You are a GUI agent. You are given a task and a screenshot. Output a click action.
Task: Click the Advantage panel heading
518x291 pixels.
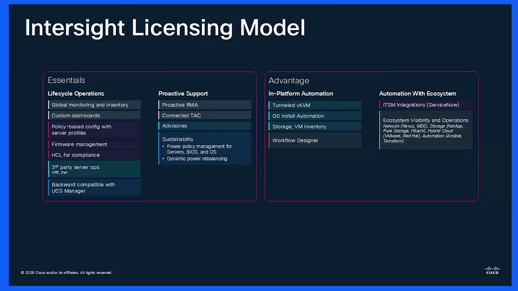(289, 81)
